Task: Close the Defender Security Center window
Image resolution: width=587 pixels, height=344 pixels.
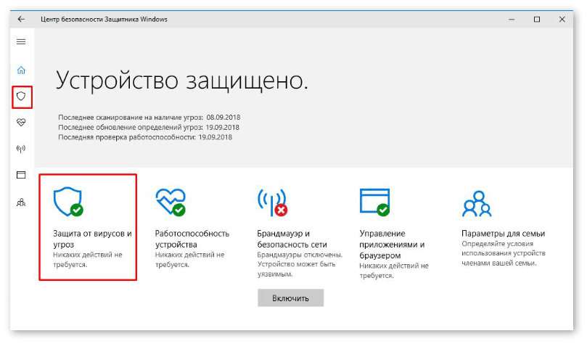Action: click(x=562, y=19)
